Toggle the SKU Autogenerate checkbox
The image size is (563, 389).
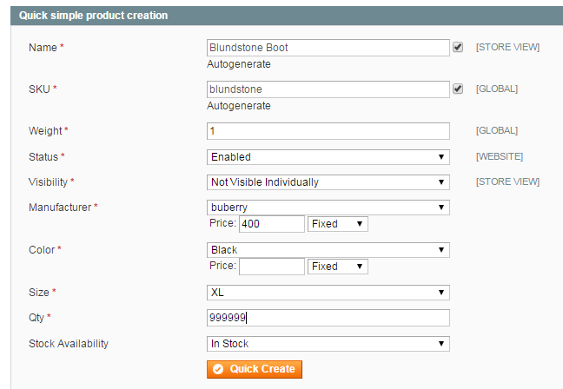[x=458, y=89]
